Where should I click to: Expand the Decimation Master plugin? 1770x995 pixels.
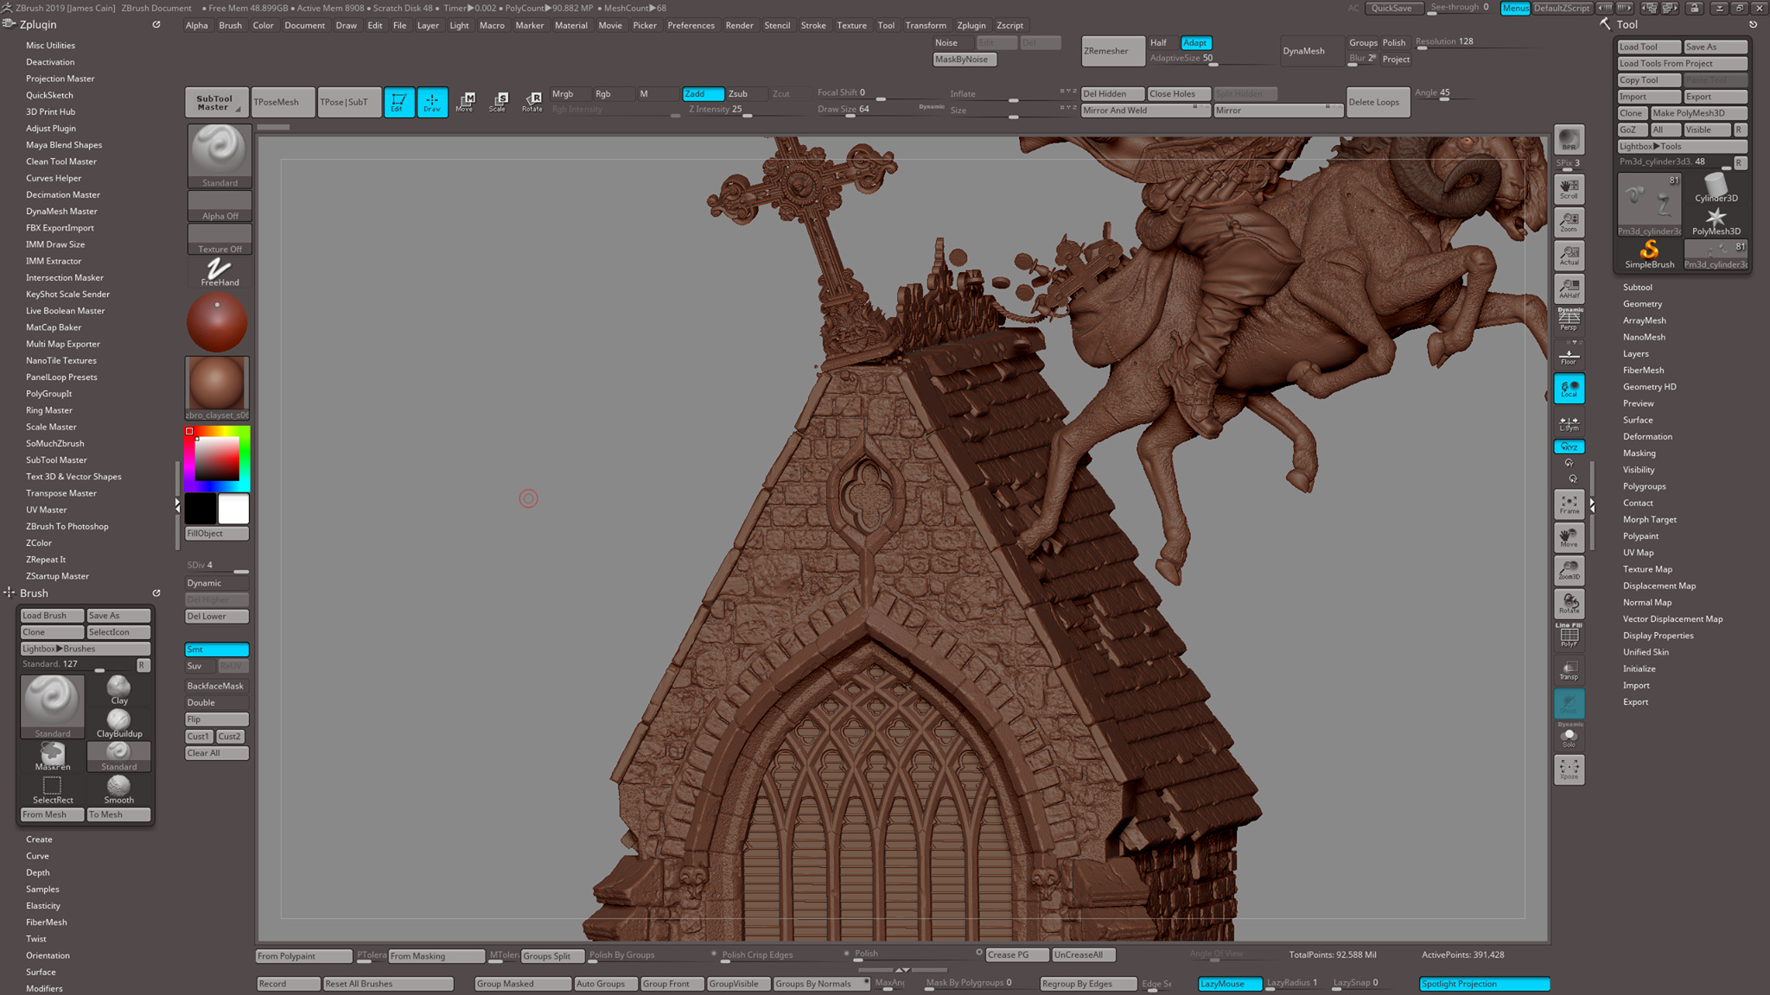pyautogui.click(x=62, y=194)
